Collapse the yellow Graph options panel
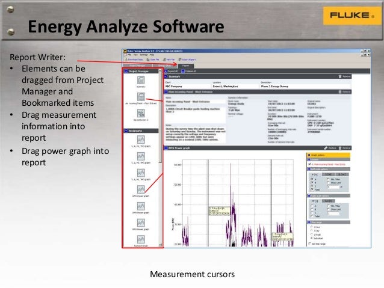This screenshot has height=288, width=384. [x=309, y=155]
